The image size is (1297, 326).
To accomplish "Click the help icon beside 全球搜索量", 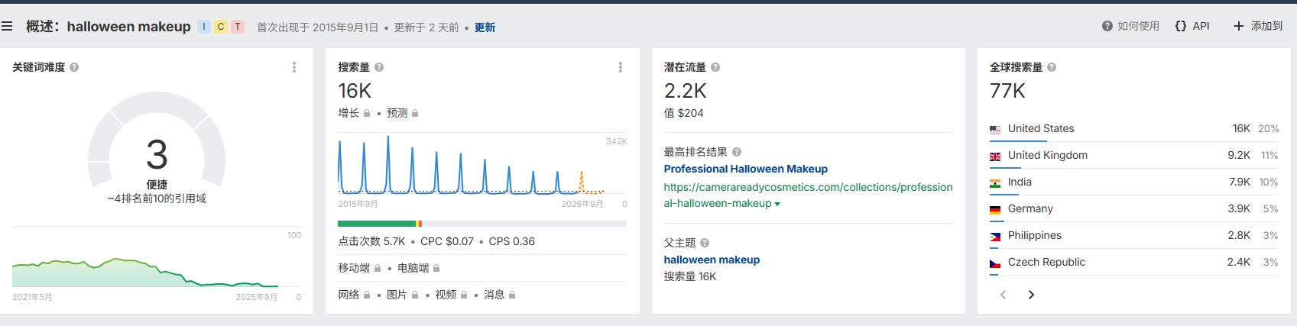I will click(1052, 67).
